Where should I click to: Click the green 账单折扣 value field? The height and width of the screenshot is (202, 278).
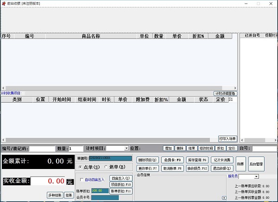pos(99,191)
